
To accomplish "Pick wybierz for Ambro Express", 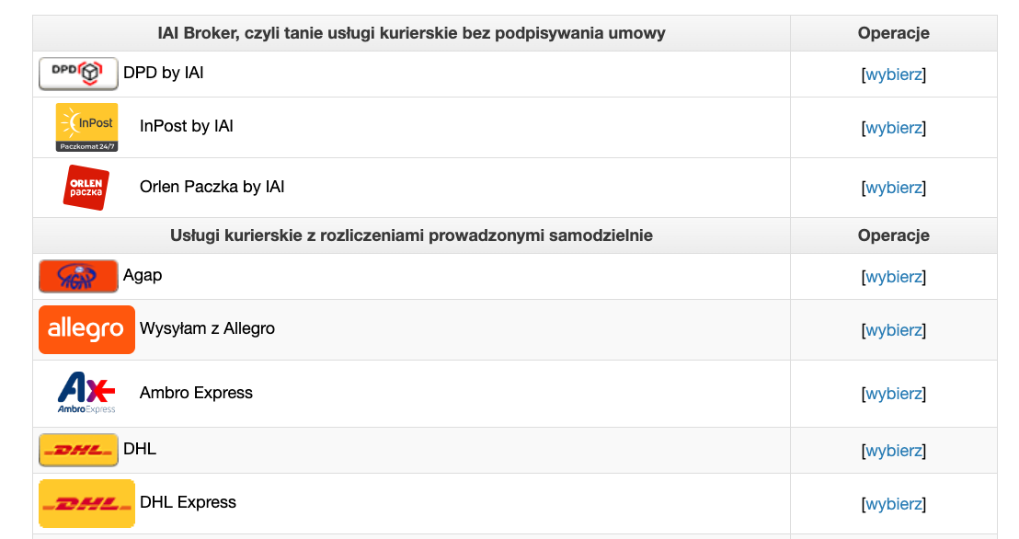I will click(894, 394).
